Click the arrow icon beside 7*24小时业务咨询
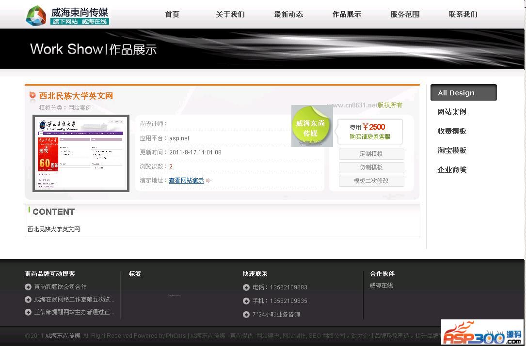 coord(246,315)
